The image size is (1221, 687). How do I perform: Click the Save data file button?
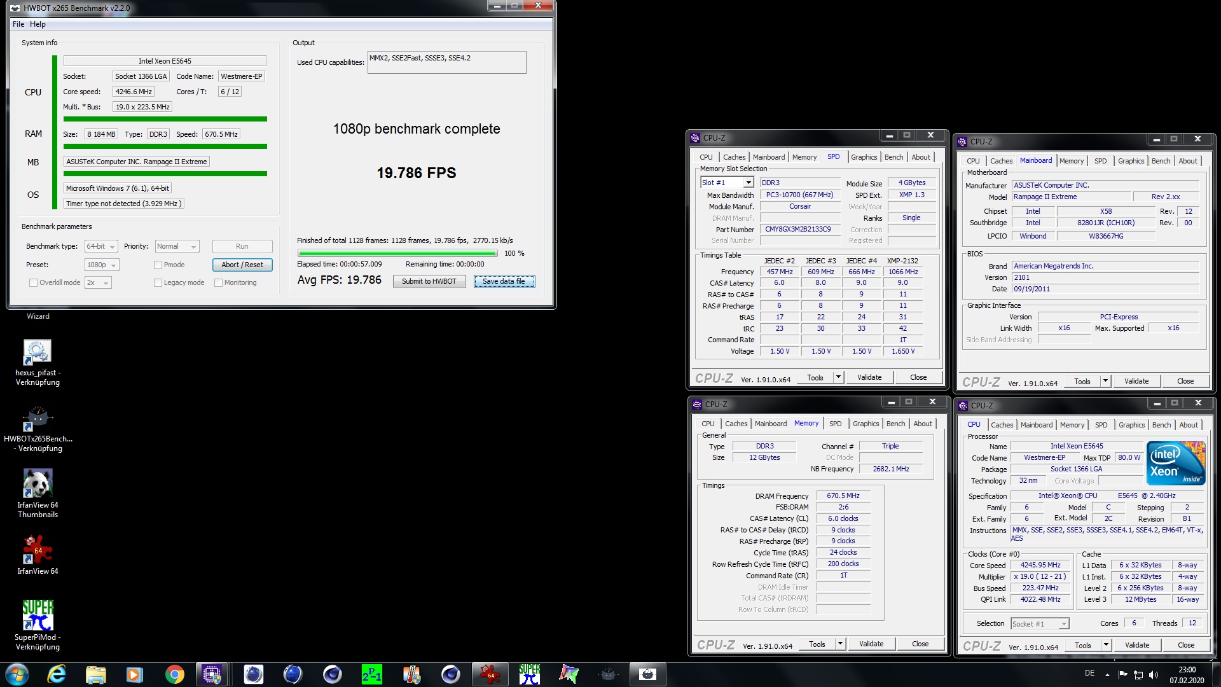coord(504,281)
